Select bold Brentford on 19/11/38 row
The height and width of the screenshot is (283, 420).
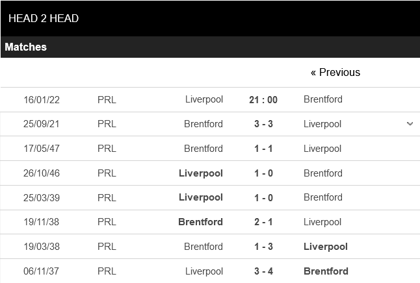point(200,222)
